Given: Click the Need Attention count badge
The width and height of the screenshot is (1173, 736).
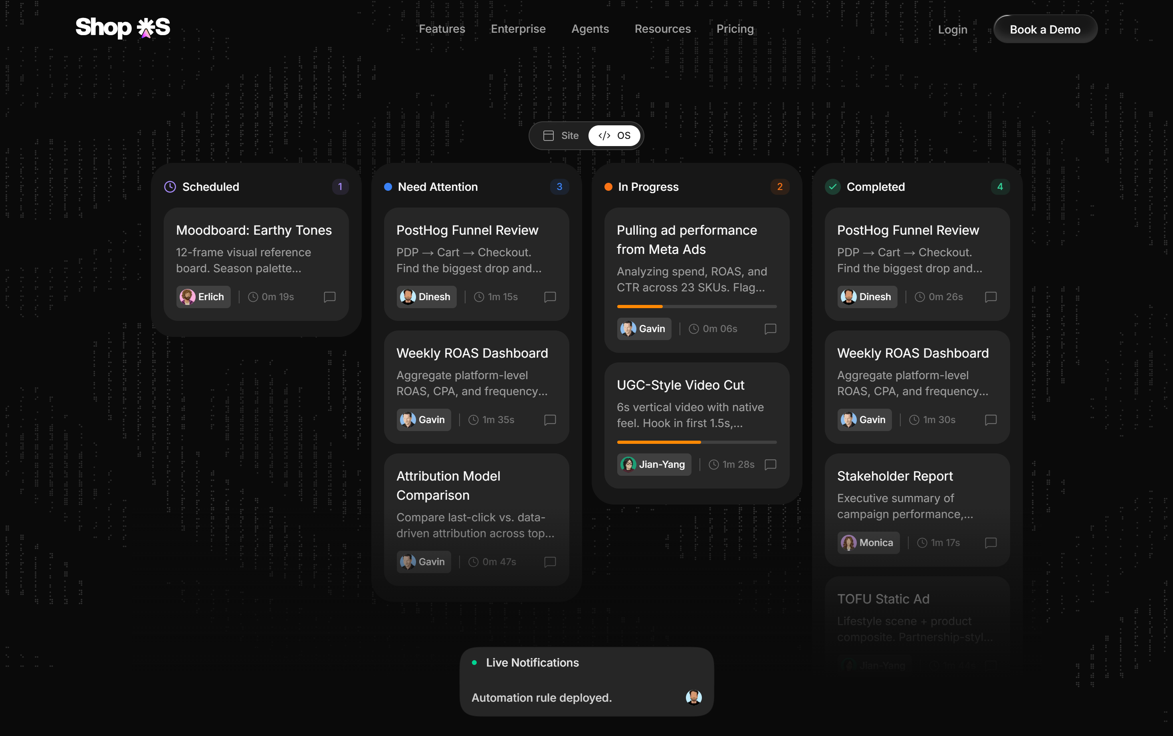Looking at the screenshot, I should tap(559, 187).
